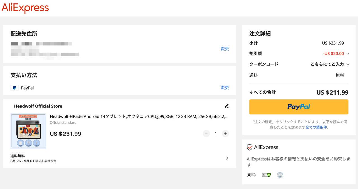Click the red-check shield icon next to AliExpress
Image resolution: width=358 pixels, height=189 pixels.
point(249,148)
